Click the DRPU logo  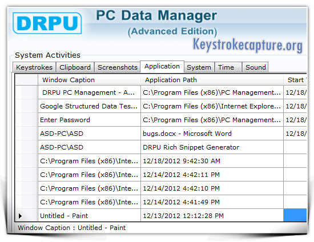[x=47, y=23]
